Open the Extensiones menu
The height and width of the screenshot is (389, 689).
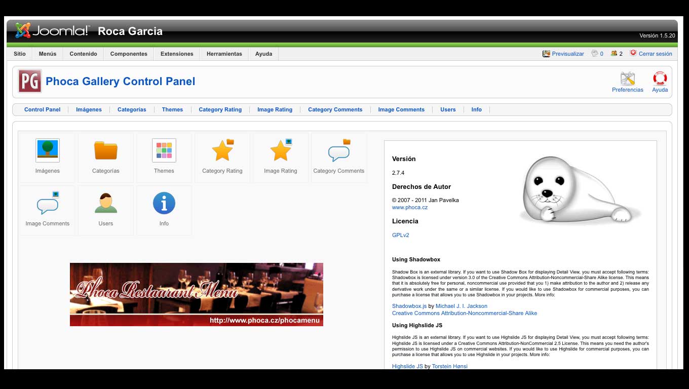click(x=177, y=54)
